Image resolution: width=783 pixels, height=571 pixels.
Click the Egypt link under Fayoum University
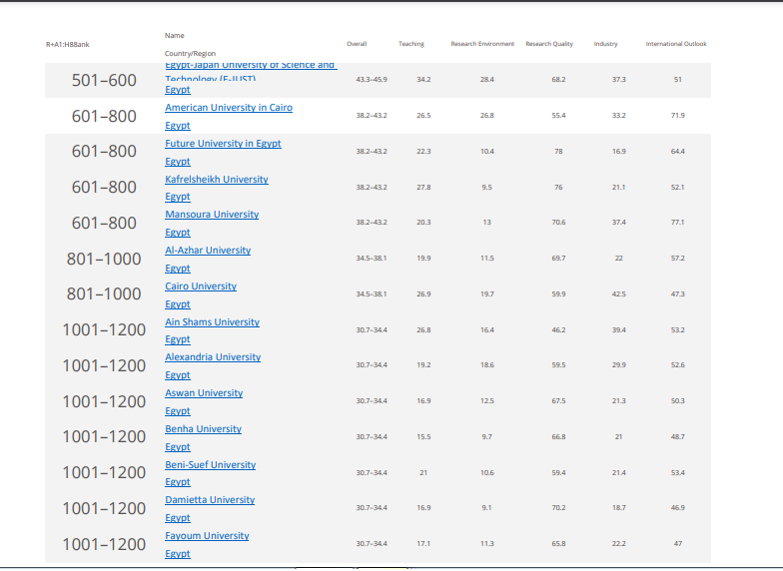coord(178,554)
